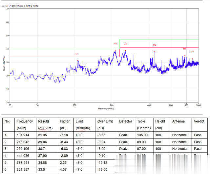Select the Verdict column header
Viewport: 210px width, 175px height.
(x=199, y=121)
